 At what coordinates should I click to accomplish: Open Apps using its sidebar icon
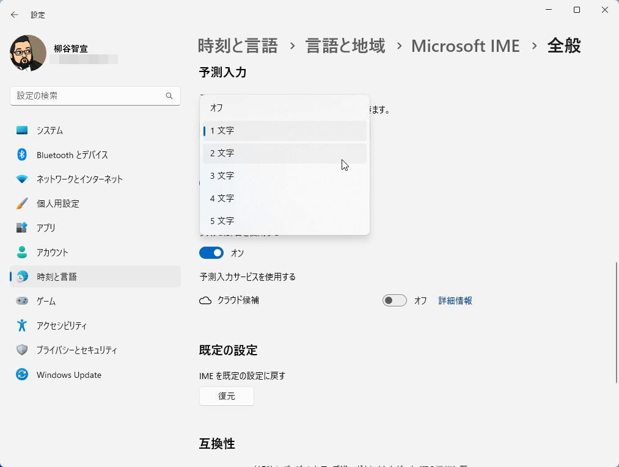pyautogui.click(x=22, y=228)
